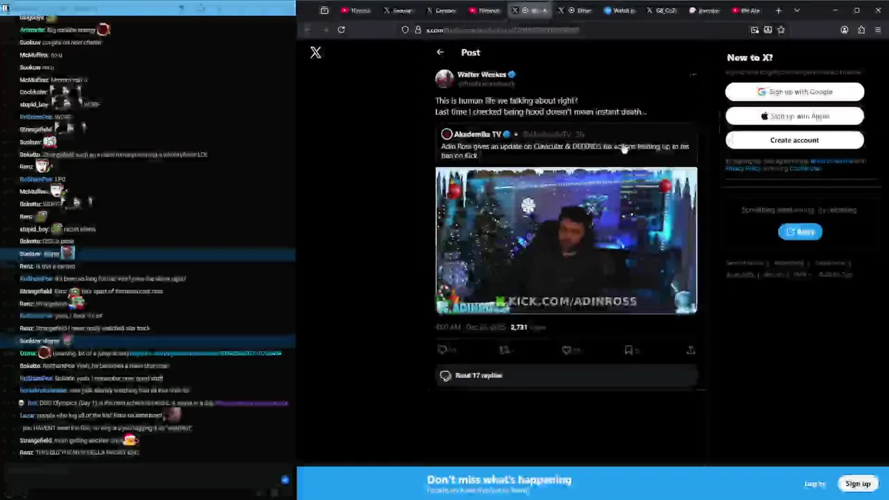Viewport: 889px width, 500px height.
Task: Click Sign up with Apple
Action: tap(795, 116)
